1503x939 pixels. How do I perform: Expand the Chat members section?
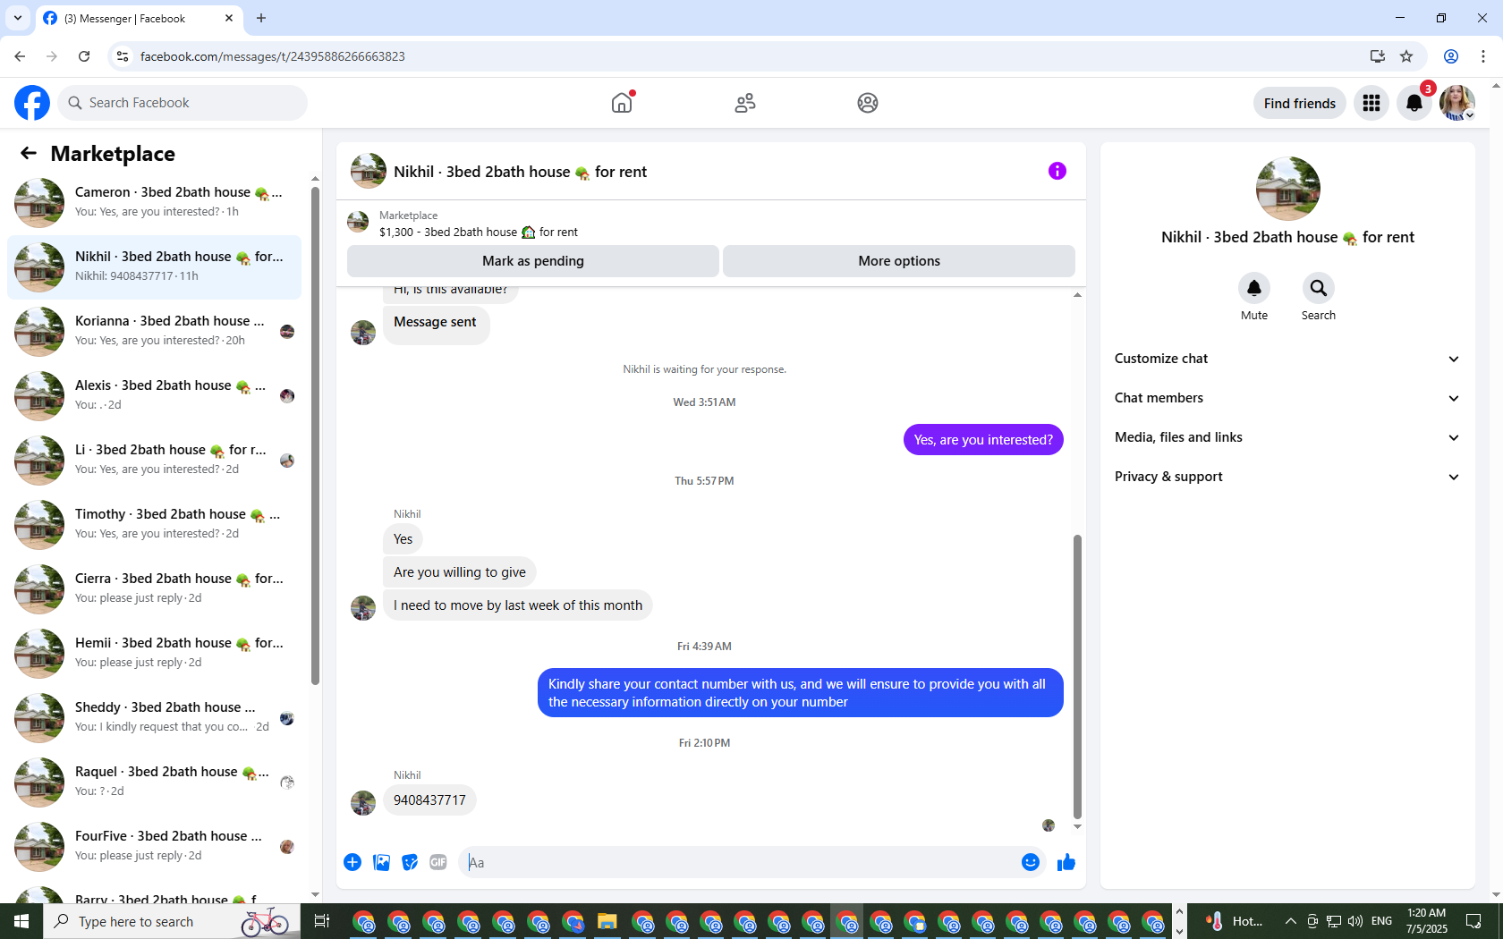(x=1287, y=398)
